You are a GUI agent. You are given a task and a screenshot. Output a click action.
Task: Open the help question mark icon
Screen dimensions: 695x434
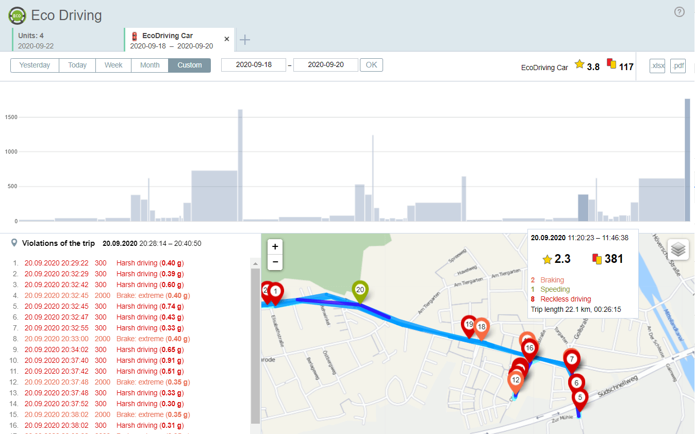click(x=680, y=12)
